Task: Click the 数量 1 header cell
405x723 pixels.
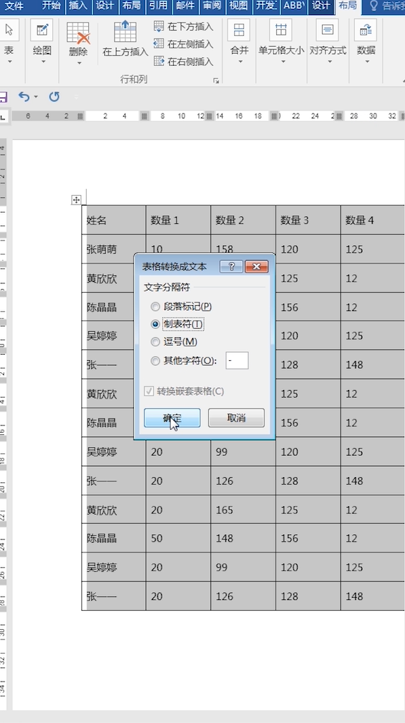Action: (178, 220)
